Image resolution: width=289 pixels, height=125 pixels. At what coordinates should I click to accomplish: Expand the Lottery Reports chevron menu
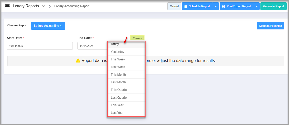[x=43, y=6]
